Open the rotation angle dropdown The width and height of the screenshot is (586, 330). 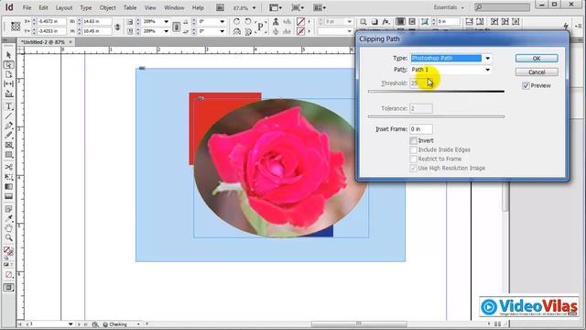point(222,22)
